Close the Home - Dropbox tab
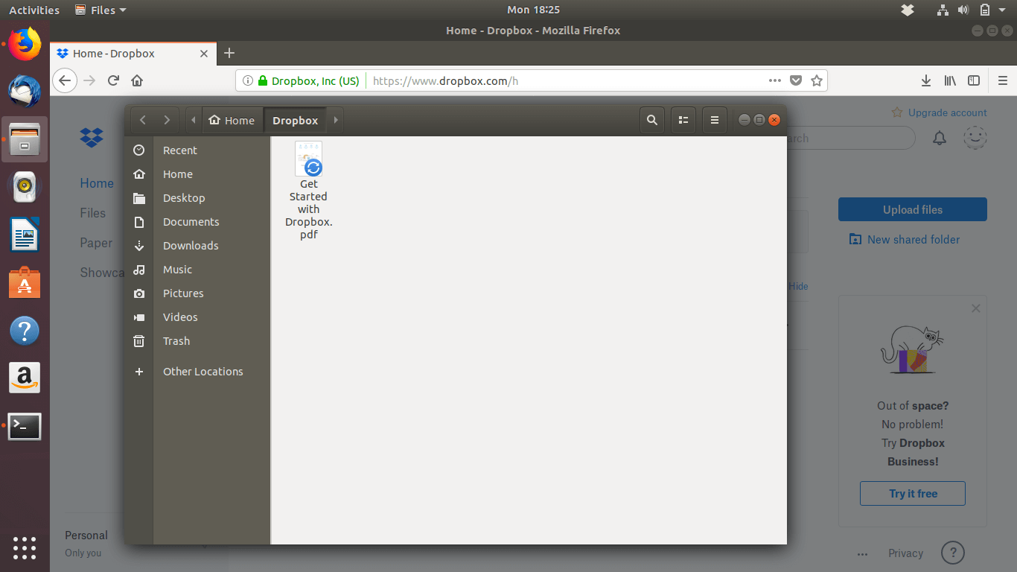 (204, 54)
